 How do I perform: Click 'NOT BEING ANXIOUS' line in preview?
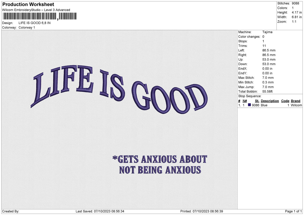click(160, 170)
